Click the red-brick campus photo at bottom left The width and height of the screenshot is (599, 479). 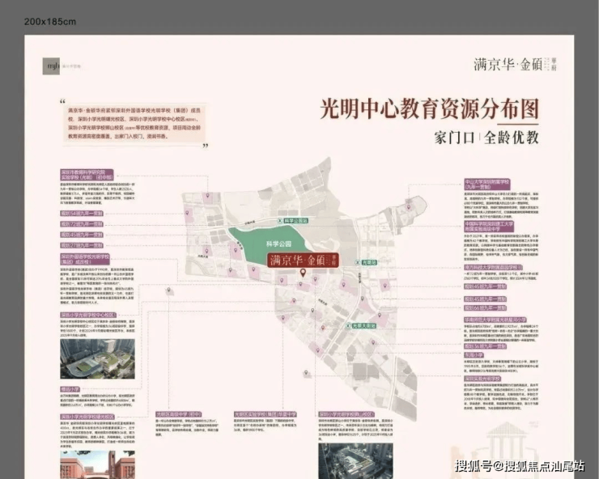[97, 465]
